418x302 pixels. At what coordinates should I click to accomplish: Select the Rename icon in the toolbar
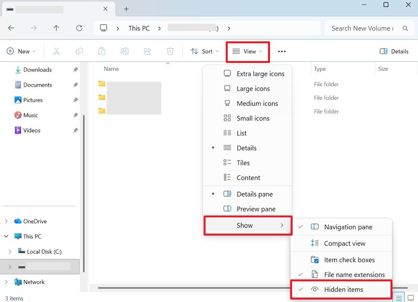click(x=124, y=51)
